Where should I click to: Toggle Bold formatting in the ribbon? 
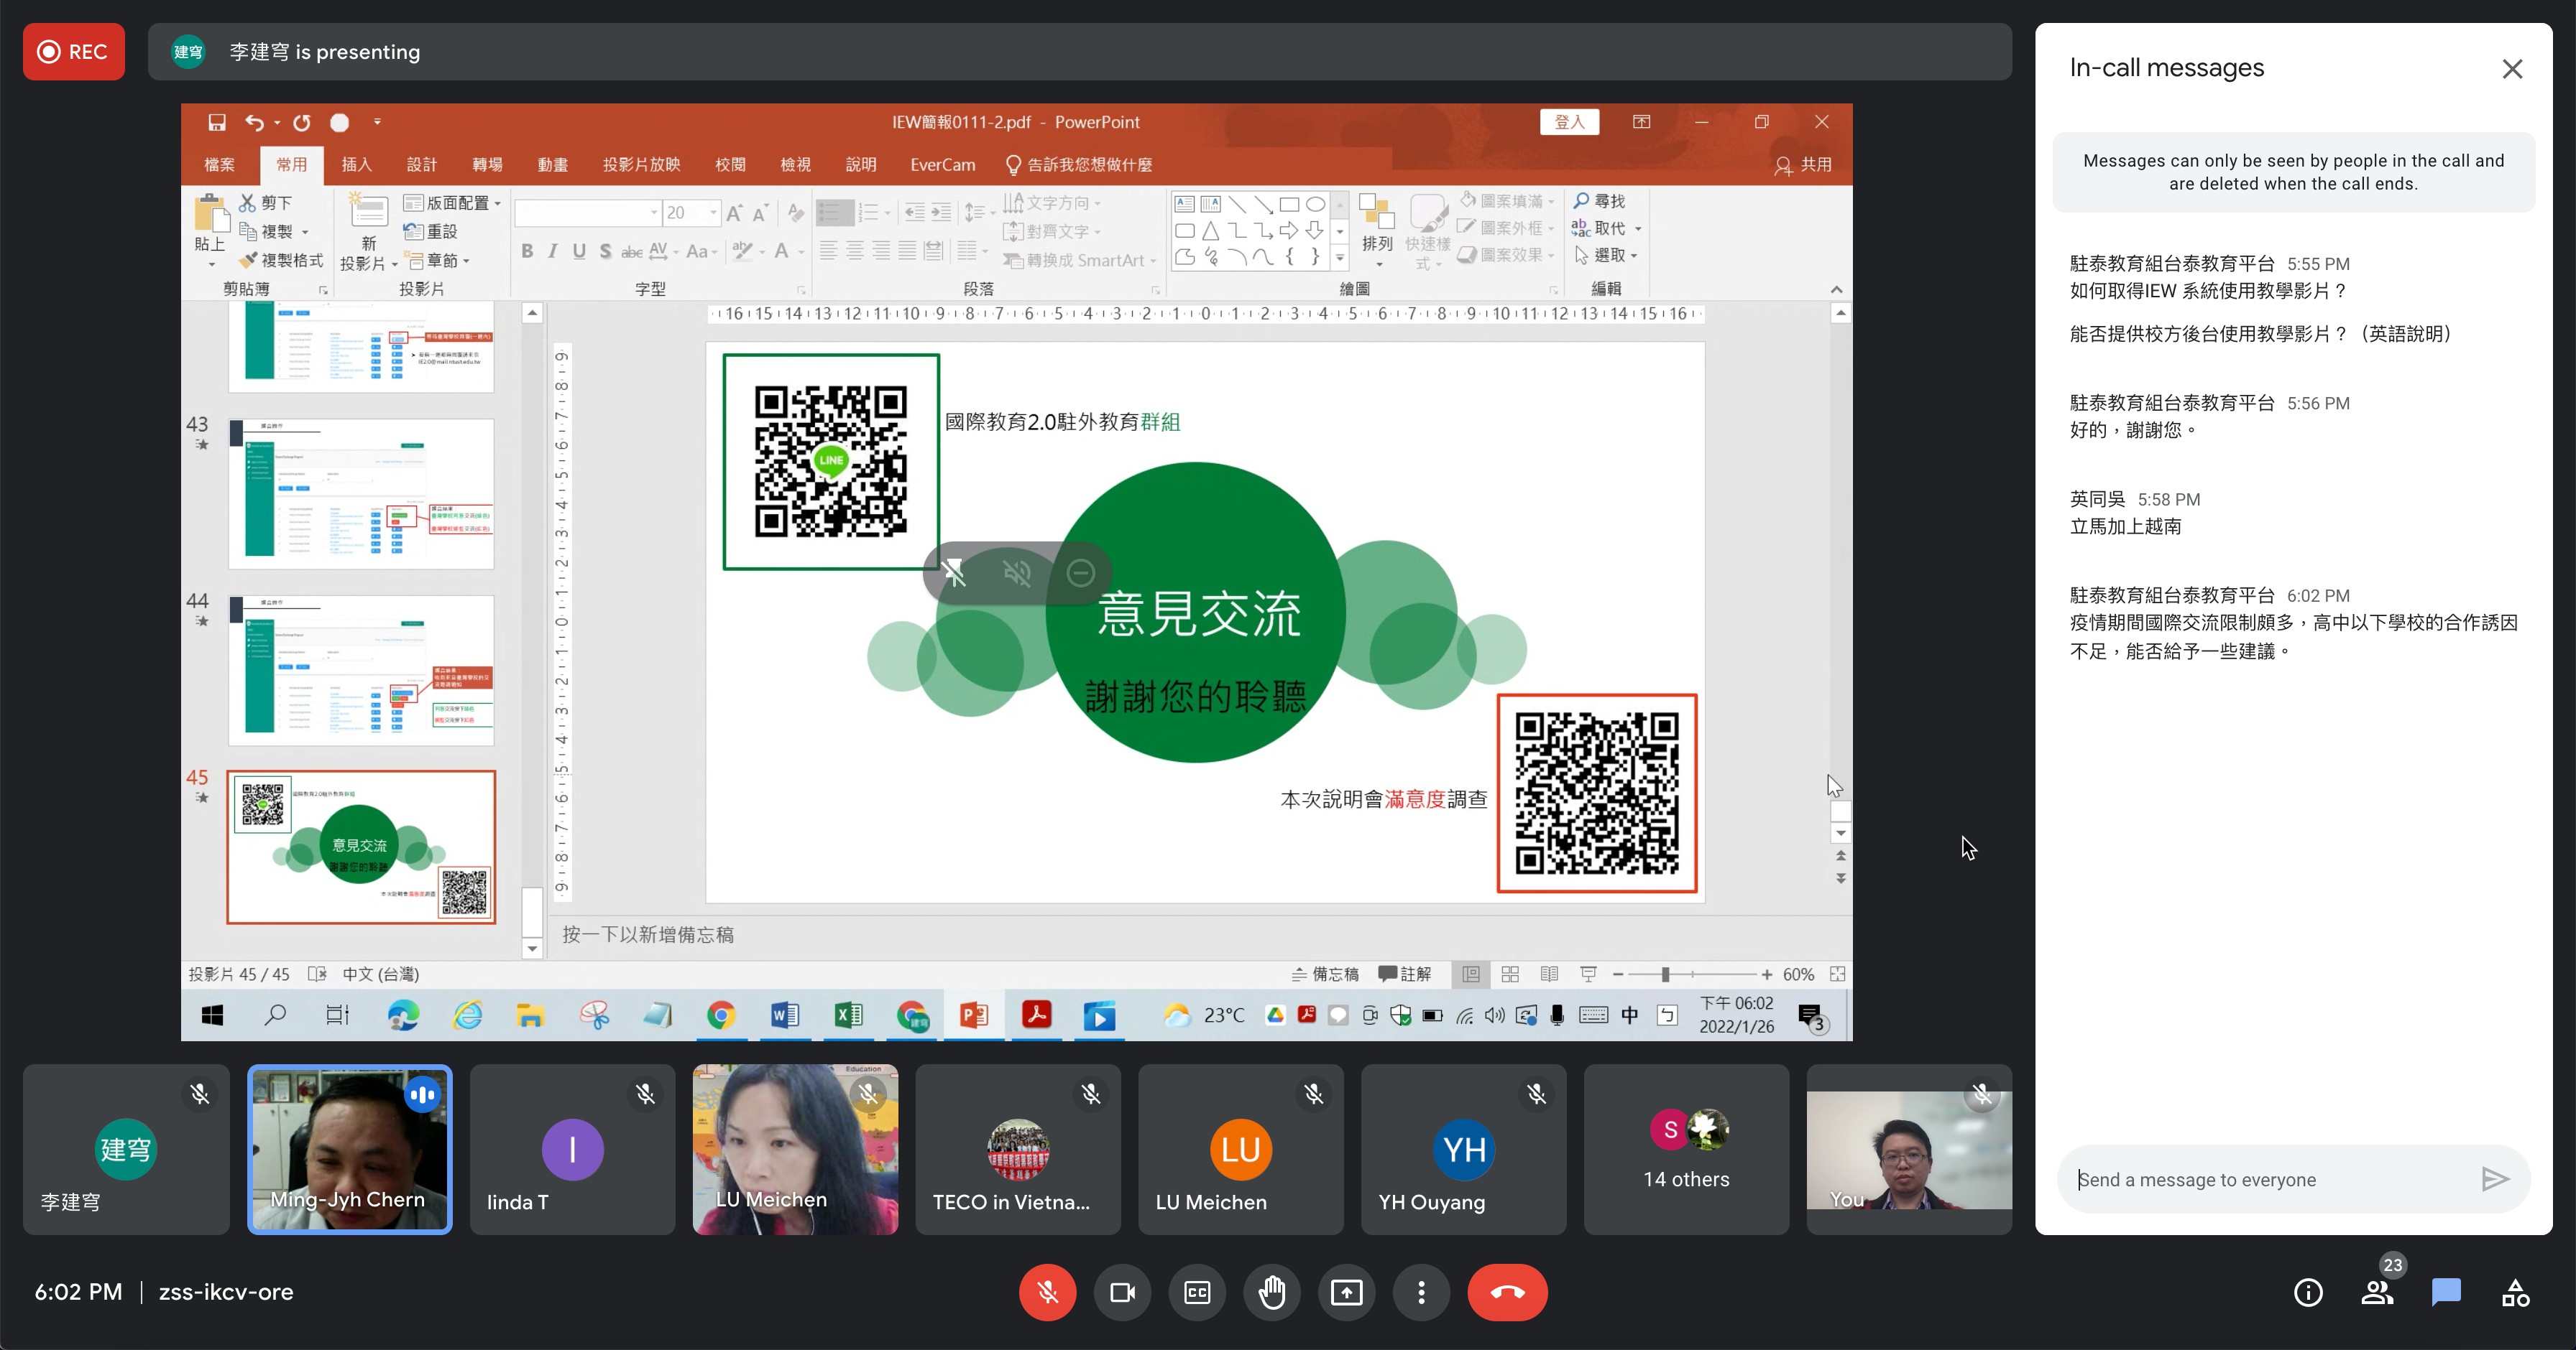point(527,251)
